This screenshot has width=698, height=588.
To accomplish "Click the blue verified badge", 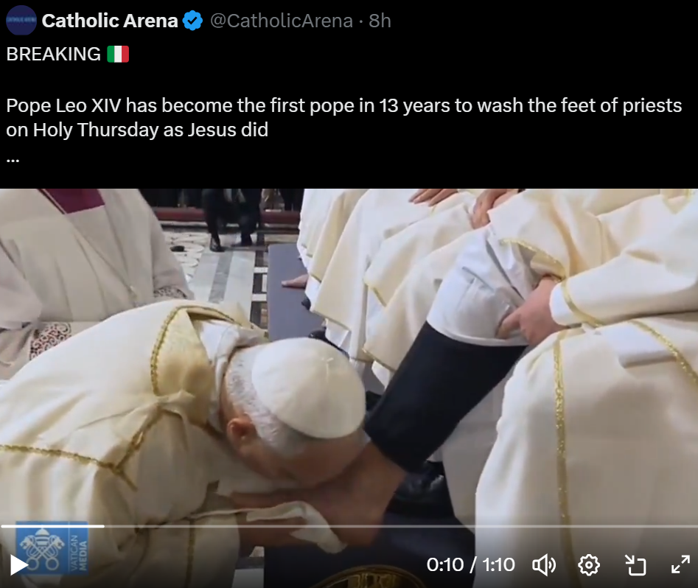I will tap(192, 21).
